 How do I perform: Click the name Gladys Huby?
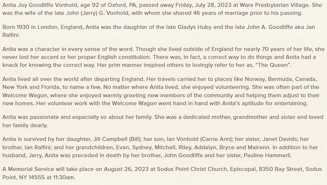(195, 27)
